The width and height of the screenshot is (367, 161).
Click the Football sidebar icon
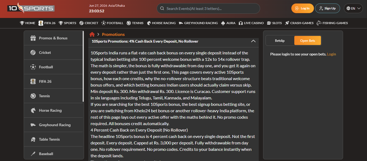[33, 67]
